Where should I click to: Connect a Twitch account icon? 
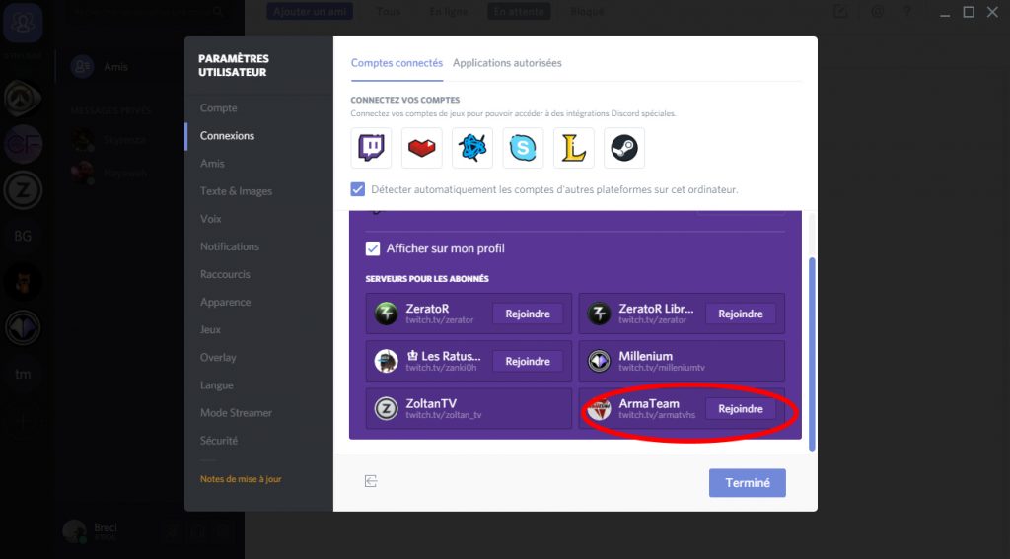coord(371,148)
